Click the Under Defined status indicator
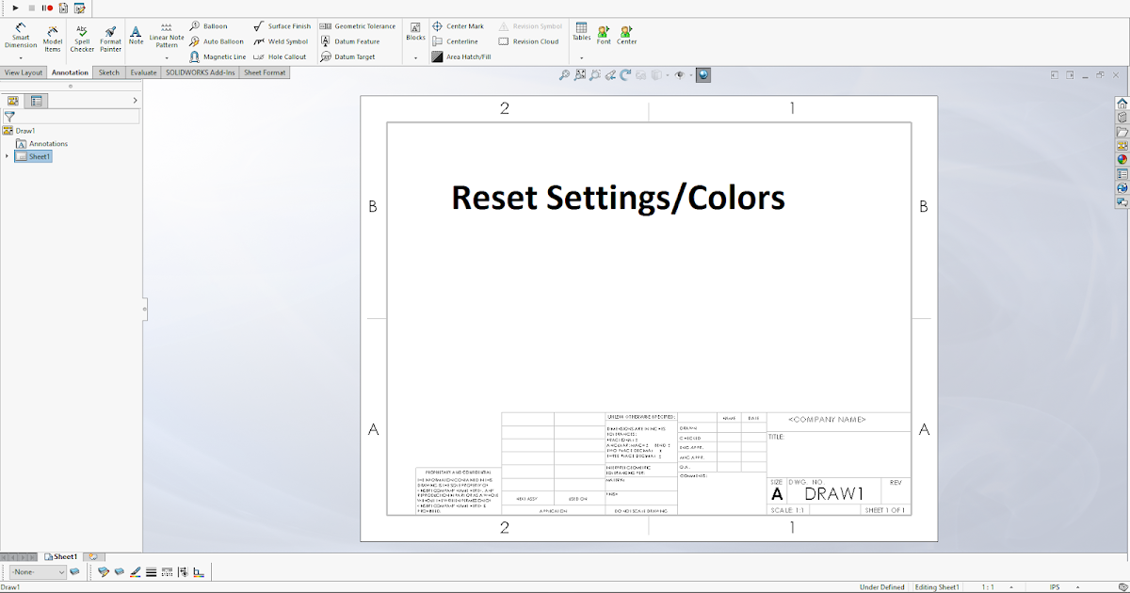The height and width of the screenshot is (593, 1130). pyautogui.click(x=881, y=586)
